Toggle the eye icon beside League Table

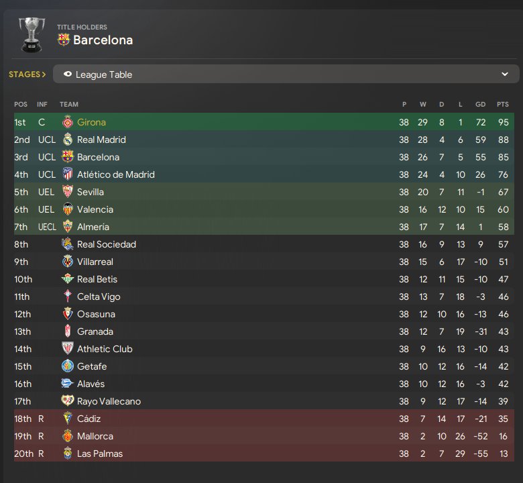67,74
